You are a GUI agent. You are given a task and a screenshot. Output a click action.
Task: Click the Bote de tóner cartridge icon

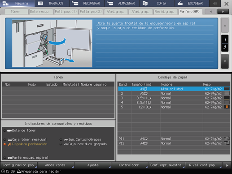(9, 130)
